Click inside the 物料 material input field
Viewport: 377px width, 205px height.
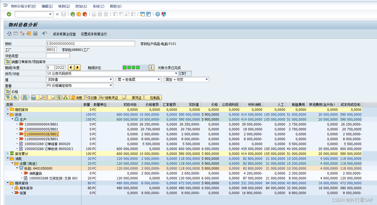(90, 43)
